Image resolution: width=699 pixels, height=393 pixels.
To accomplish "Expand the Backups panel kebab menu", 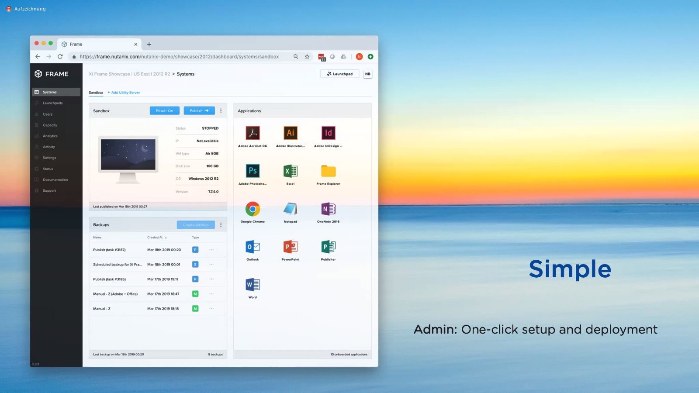I will pos(221,225).
